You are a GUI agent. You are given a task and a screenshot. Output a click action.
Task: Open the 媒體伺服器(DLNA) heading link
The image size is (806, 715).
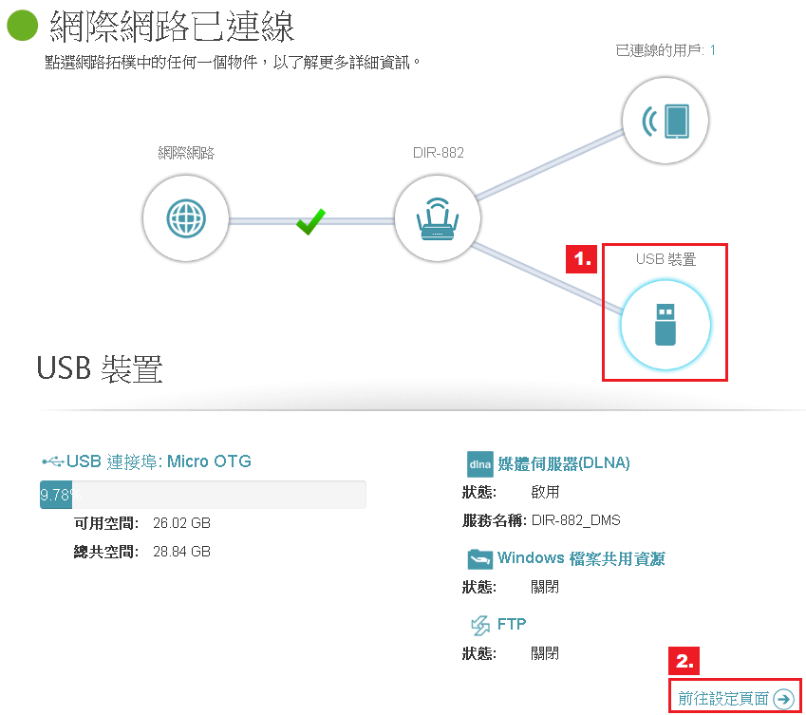point(564,463)
